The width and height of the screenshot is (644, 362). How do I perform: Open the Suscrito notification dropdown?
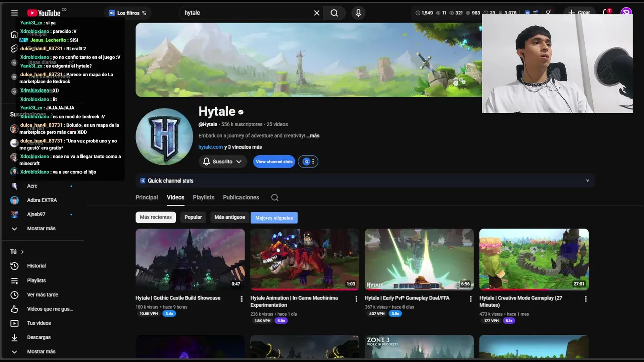click(x=222, y=161)
